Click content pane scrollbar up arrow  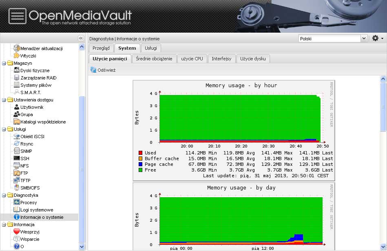[x=383, y=79]
